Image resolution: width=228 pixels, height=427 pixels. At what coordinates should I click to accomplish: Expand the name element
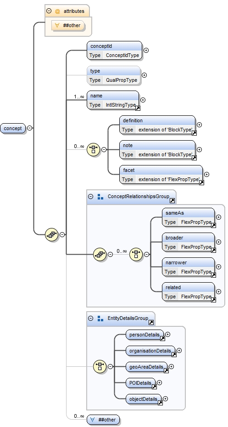[143, 100]
